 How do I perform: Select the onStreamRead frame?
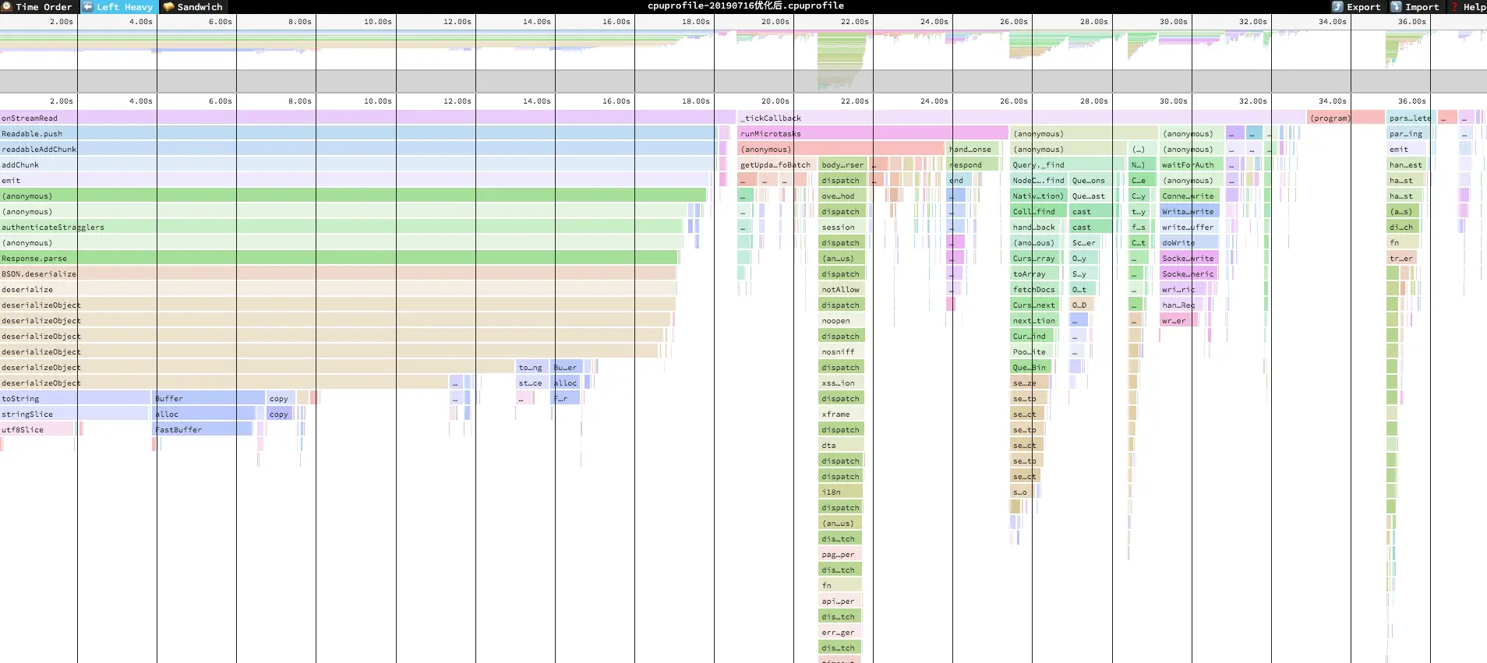pos(368,118)
